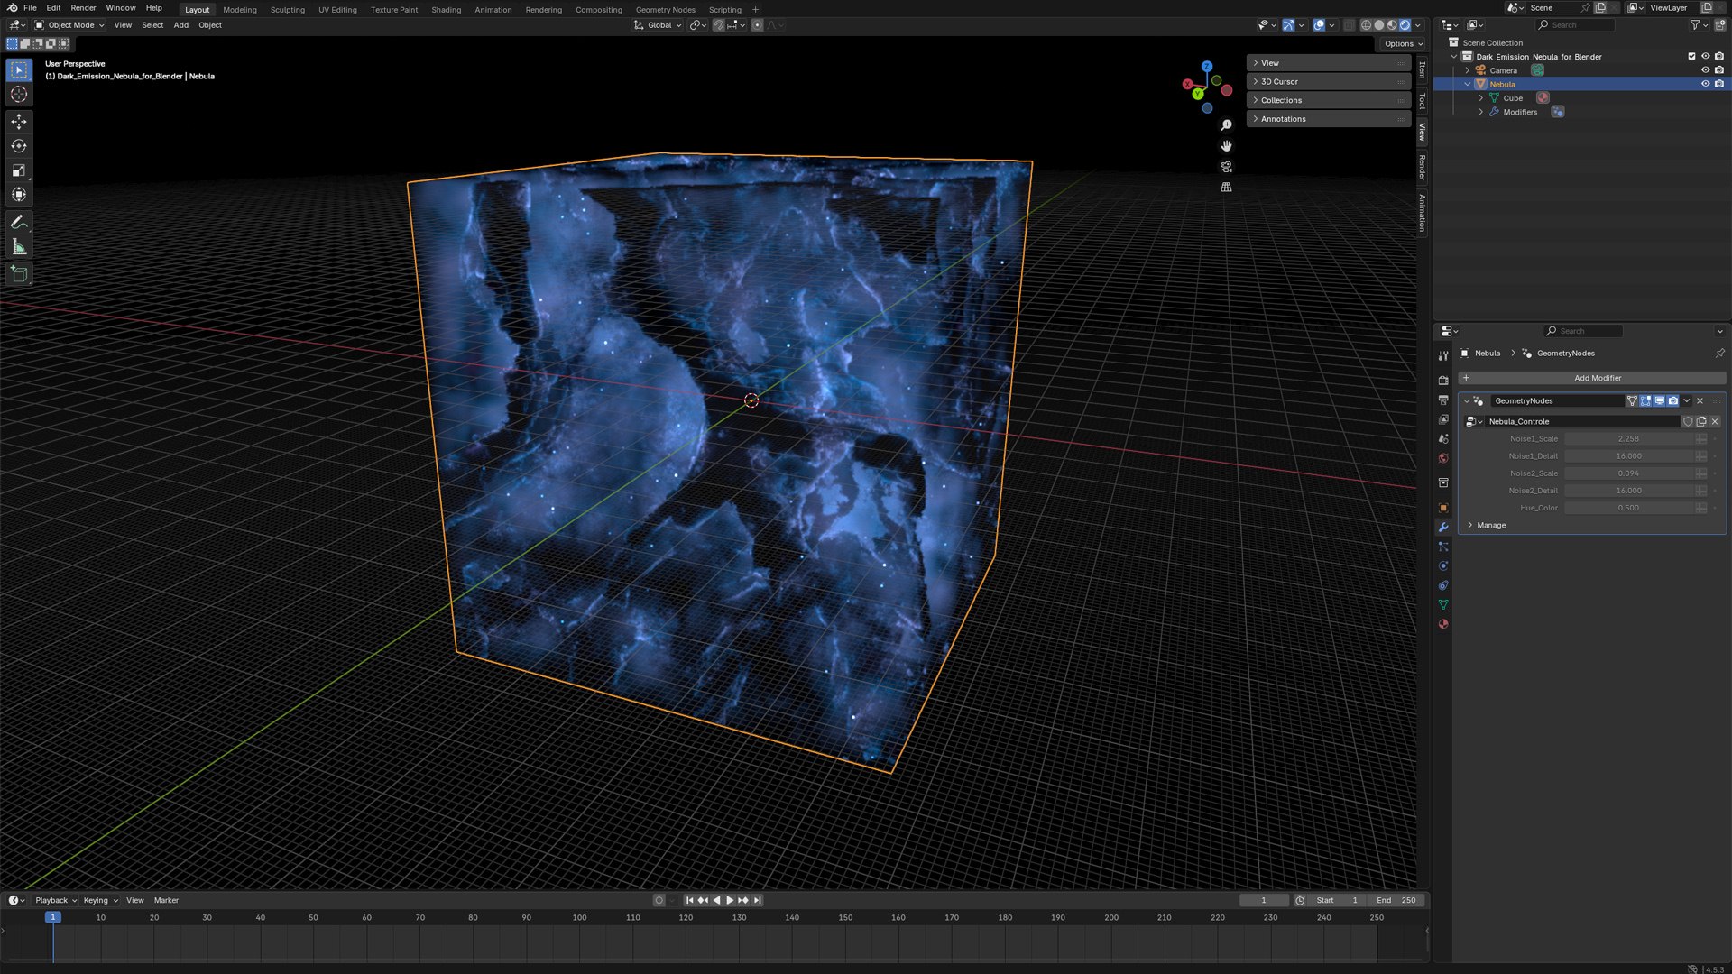Expand the Camera tree item
The image size is (1732, 974).
coord(1467,70)
